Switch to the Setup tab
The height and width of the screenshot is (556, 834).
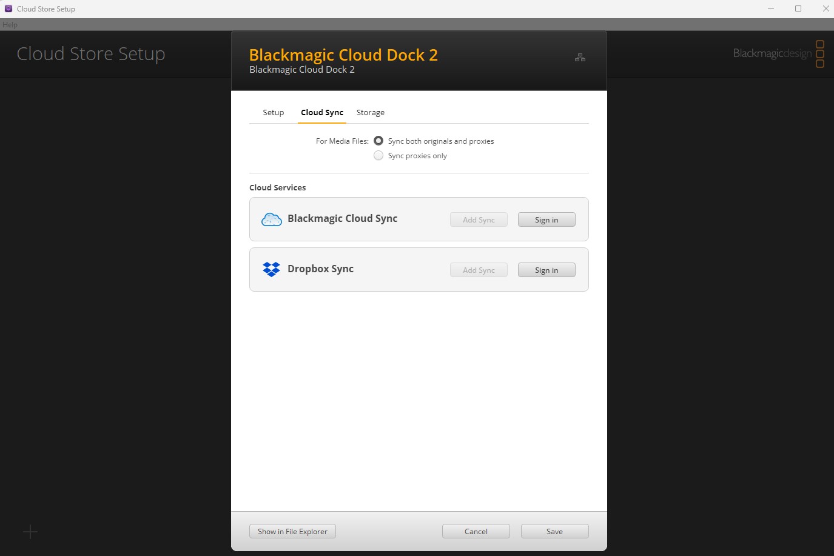point(273,113)
